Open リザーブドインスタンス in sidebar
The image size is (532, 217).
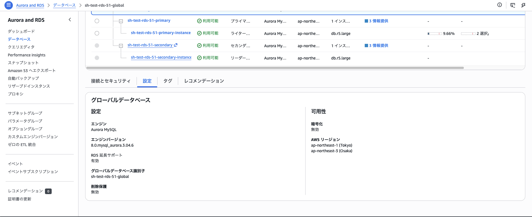pyautogui.click(x=29, y=86)
